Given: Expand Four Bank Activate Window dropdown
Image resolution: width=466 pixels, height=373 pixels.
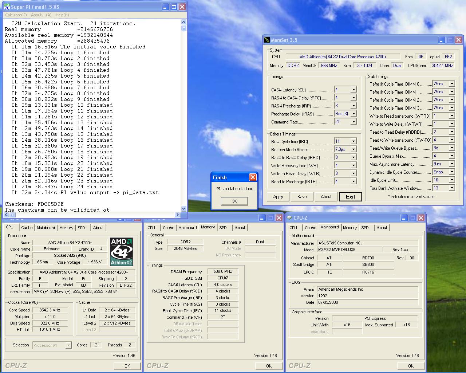Looking at the screenshot, I should (452, 188).
